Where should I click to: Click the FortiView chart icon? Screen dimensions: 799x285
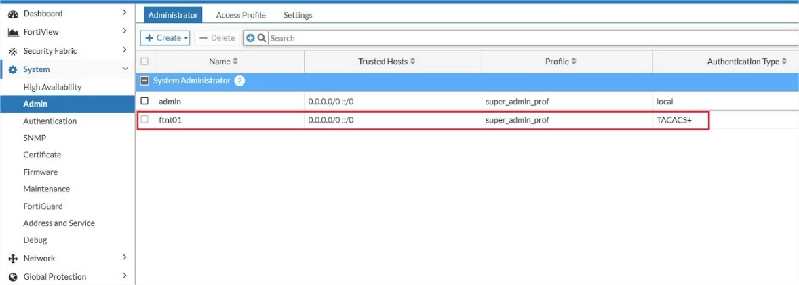click(14, 32)
